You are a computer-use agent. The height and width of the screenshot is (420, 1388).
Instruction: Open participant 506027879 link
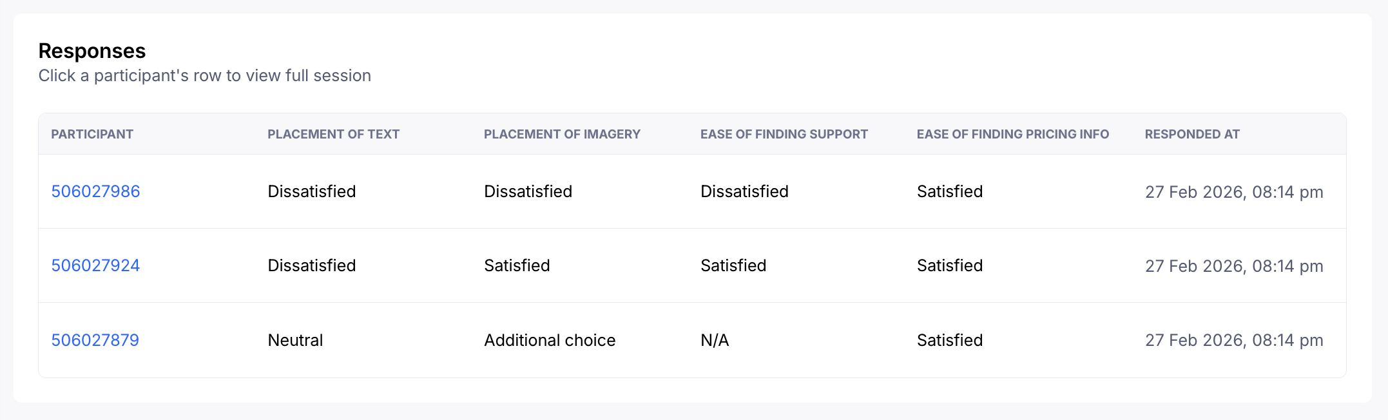(95, 340)
